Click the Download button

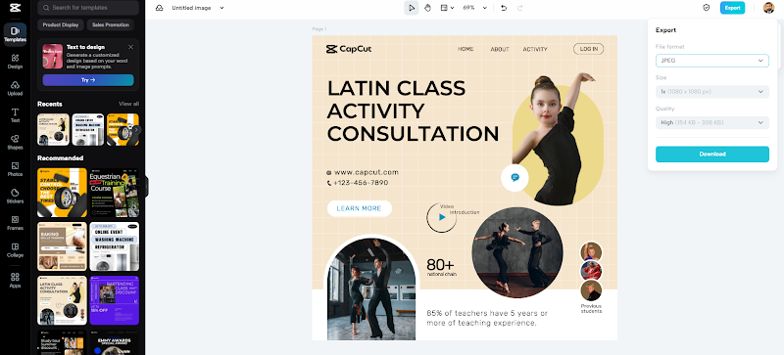pyautogui.click(x=712, y=155)
